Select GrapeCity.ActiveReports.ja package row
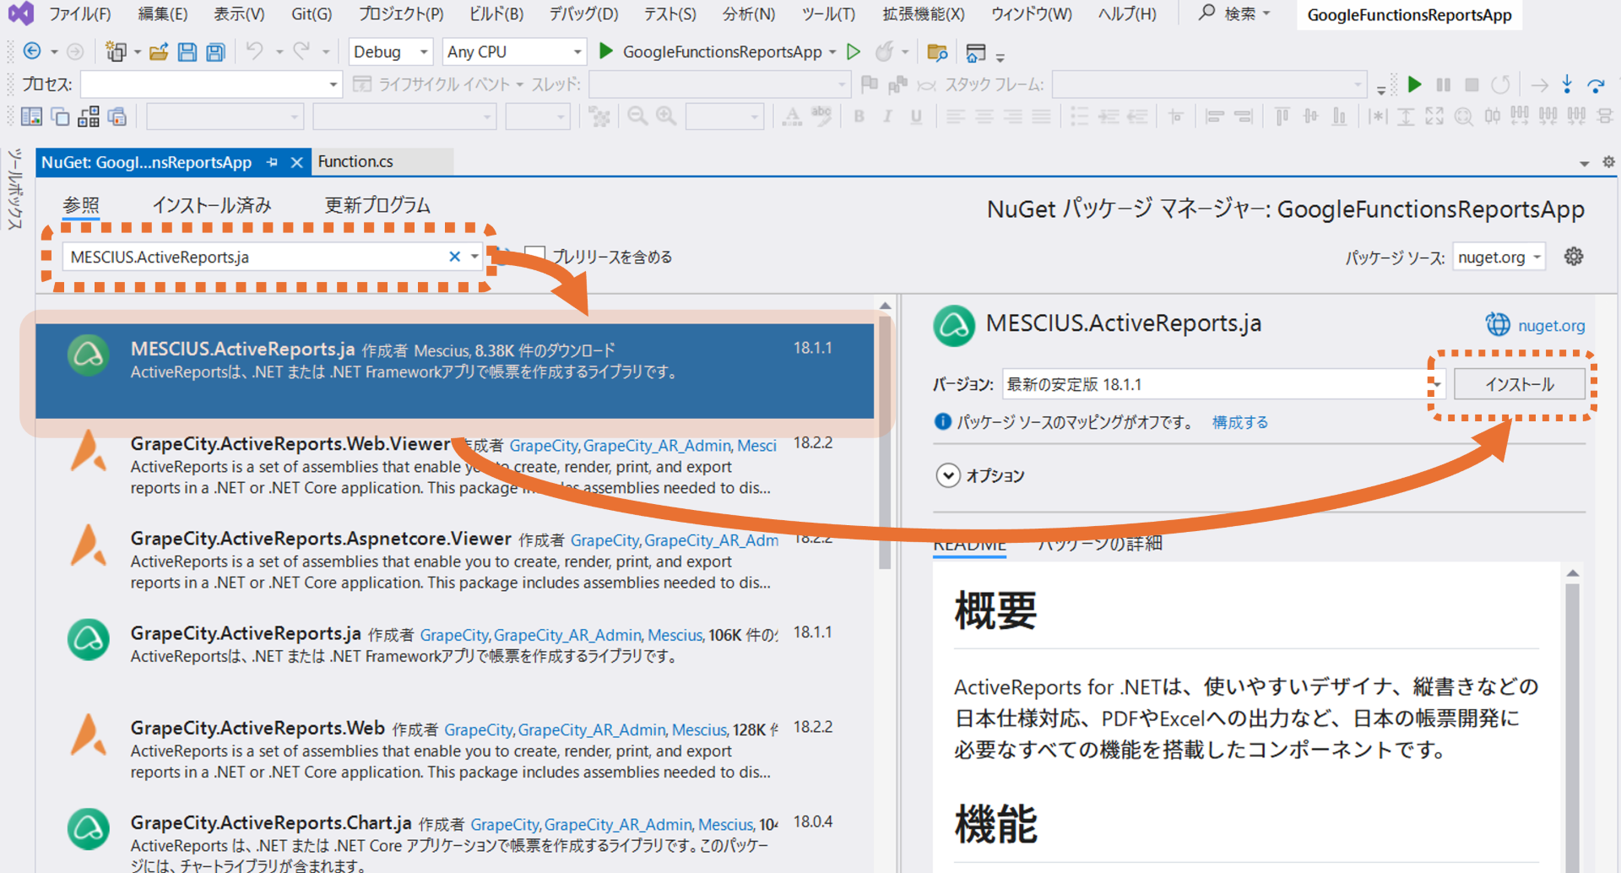This screenshot has height=873, width=1621. pos(454,654)
